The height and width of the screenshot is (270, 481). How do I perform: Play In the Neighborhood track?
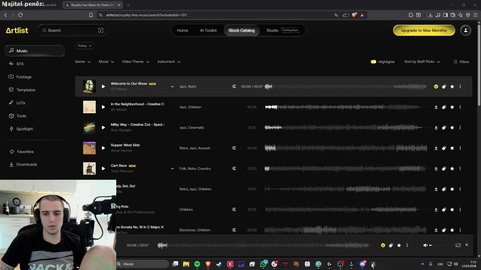coord(103,107)
